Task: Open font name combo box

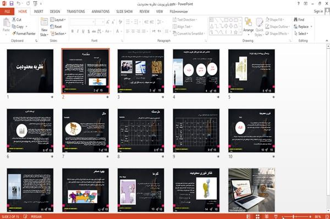Action: (x=82, y=22)
